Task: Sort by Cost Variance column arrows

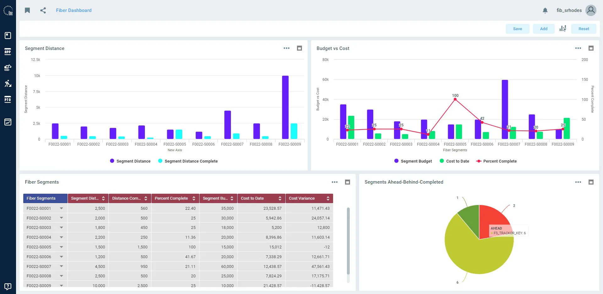Action: click(328, 198)
